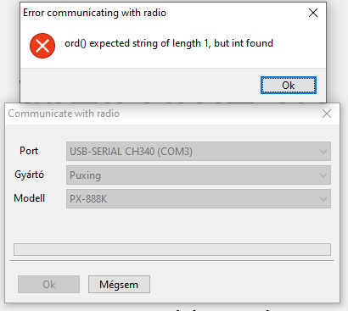The image size is (348, 311).
Task: Click the horizontal separator above the buttons
Action: click(171, 261)
